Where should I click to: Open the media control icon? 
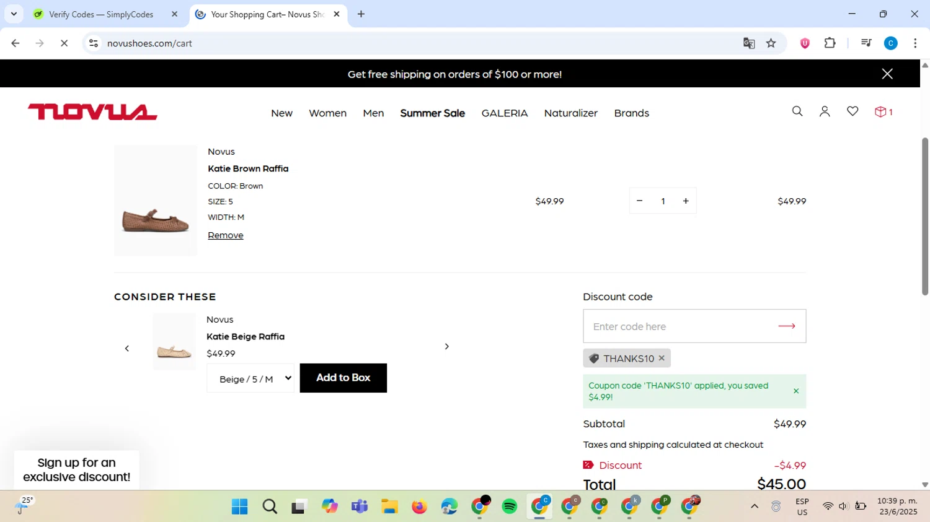pyautogui.click(x=866, y=43)
